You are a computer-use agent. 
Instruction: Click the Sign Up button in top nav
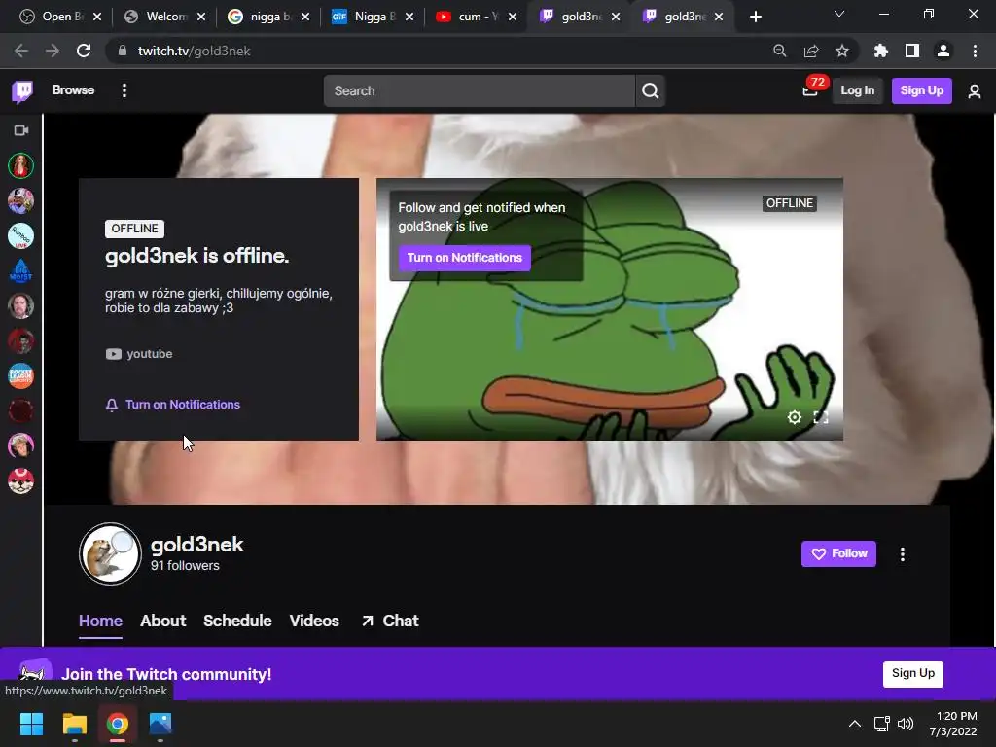(922, 90)
